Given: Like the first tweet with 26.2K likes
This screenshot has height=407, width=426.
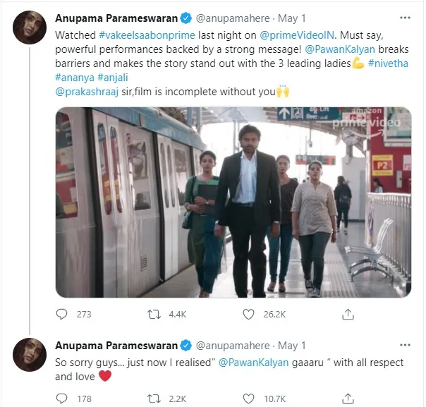Looking at the screenshot, I should click(x=246, y=314).
